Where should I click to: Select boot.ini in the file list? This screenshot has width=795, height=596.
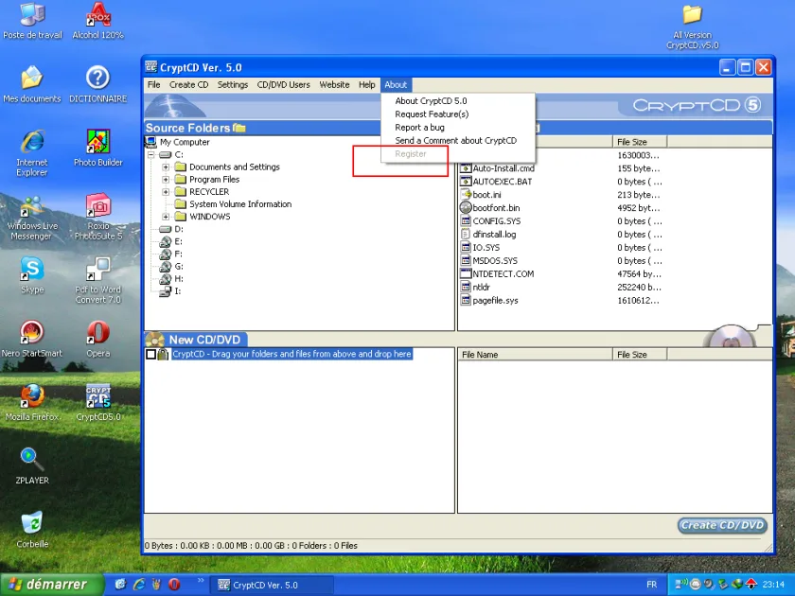(x=486, y=195)
